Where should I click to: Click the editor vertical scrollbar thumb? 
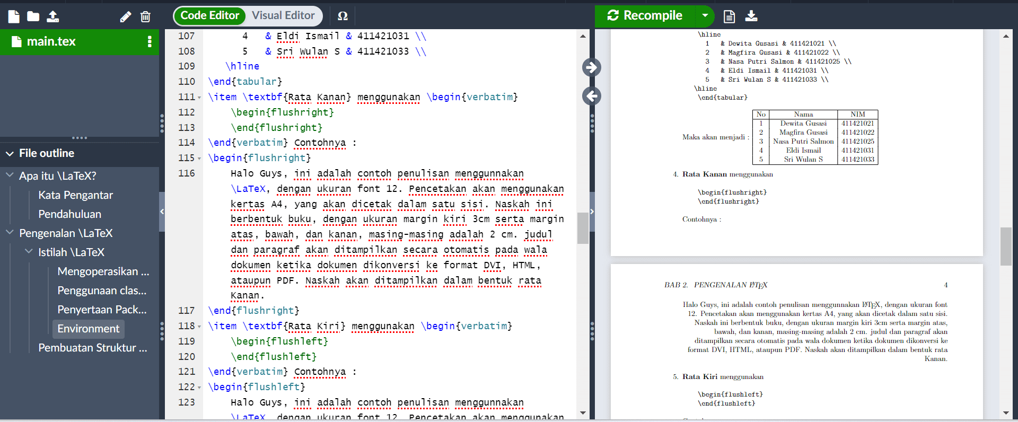coord(583,228)
